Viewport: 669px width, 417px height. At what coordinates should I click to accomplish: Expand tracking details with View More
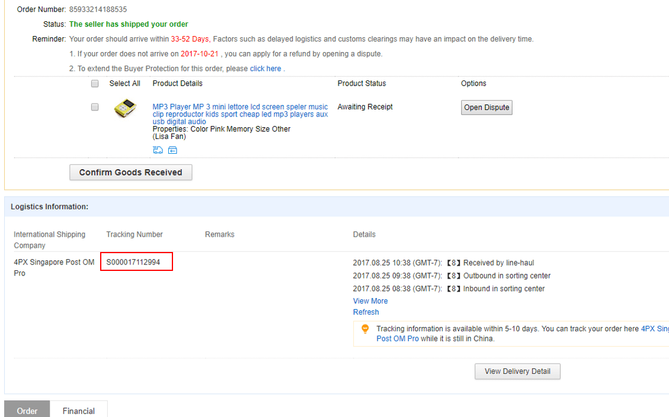pos(370,301)
